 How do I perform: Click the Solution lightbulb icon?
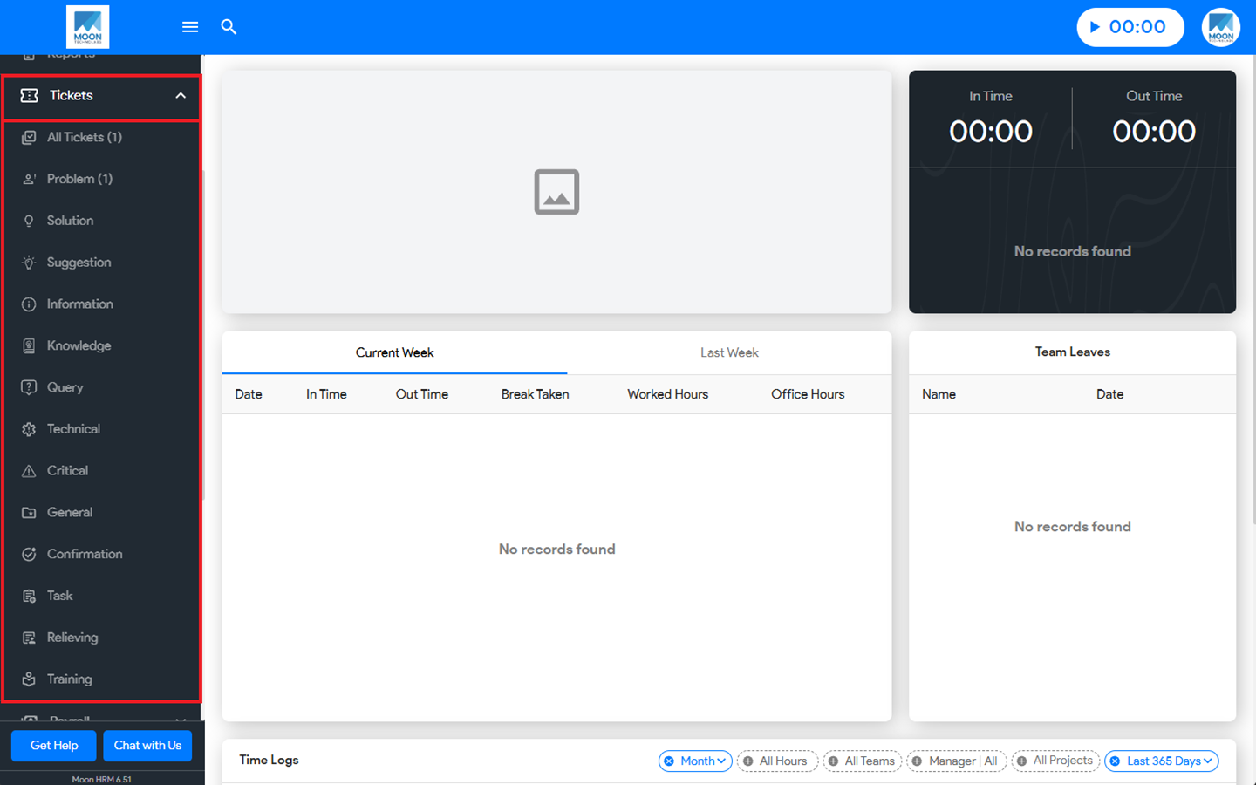tap(29, 221)
